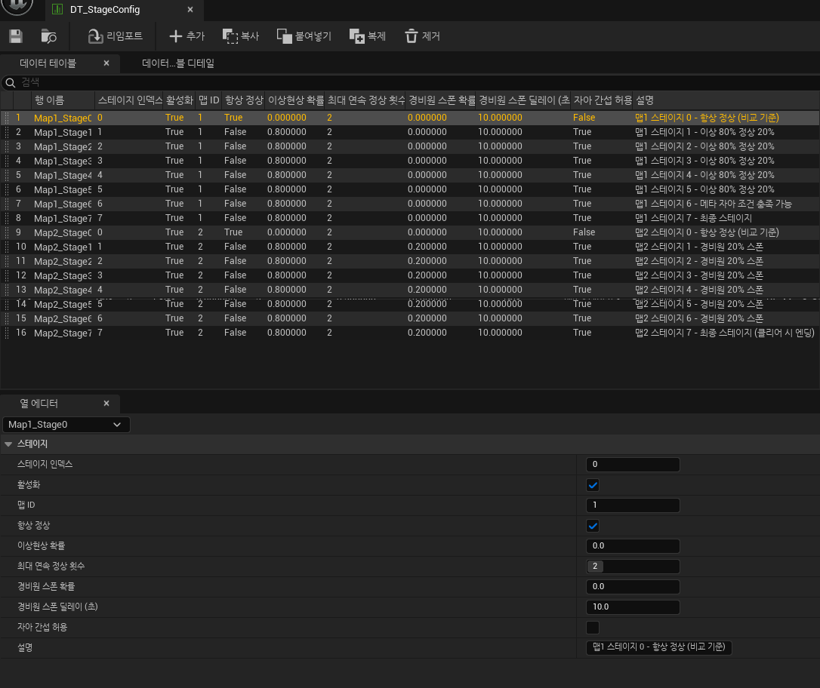Select row Map2_Stage1

coord(410,247)
